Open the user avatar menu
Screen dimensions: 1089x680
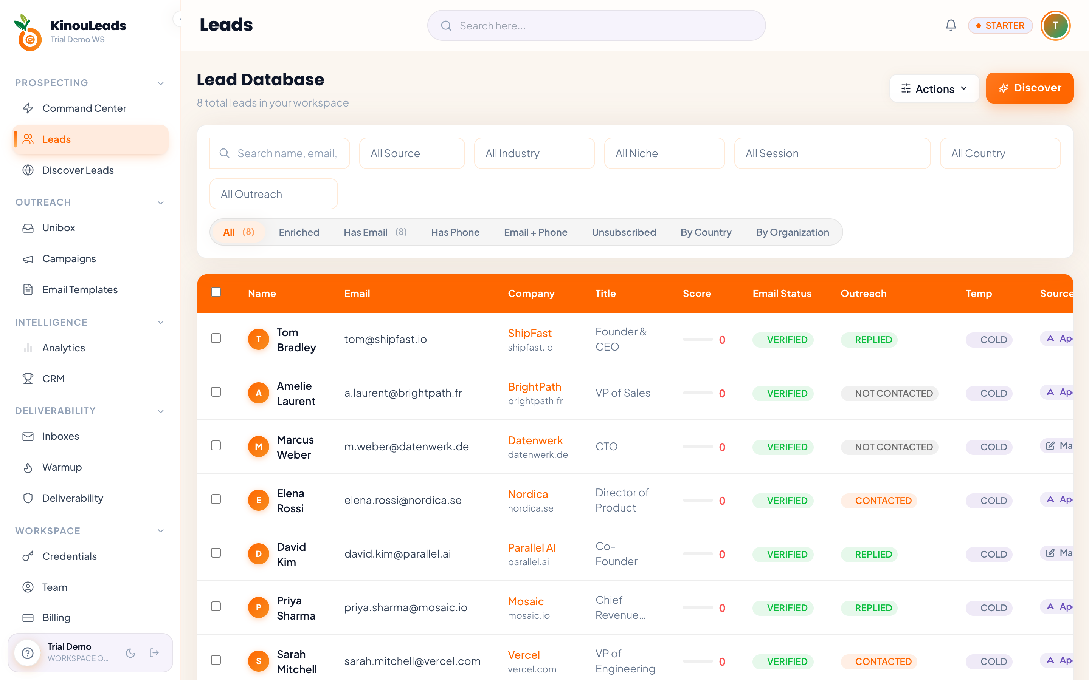point(1055,26)
